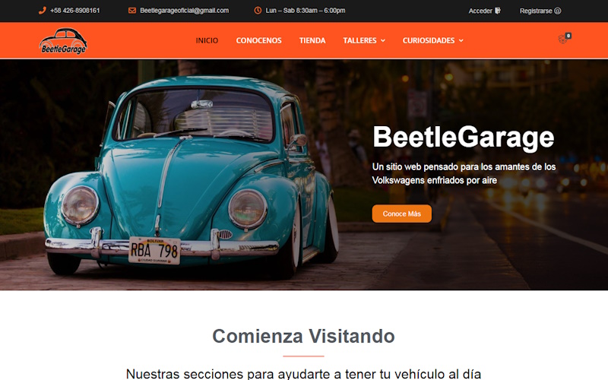
Task: Click the Conoce Más button
Action: (402, 214)
